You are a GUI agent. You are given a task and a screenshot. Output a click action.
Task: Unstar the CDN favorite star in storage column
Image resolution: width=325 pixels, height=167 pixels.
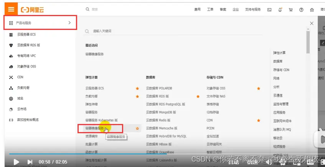[x=259, y=120]
